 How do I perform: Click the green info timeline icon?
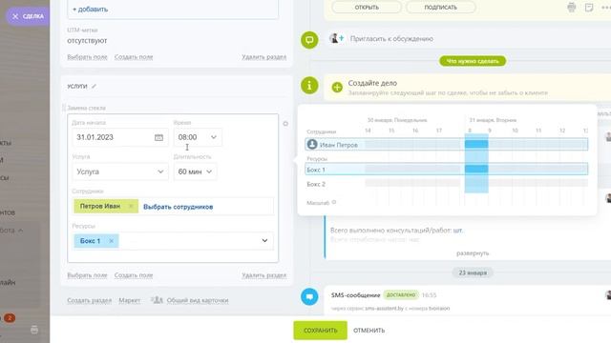tap(309, 85)
